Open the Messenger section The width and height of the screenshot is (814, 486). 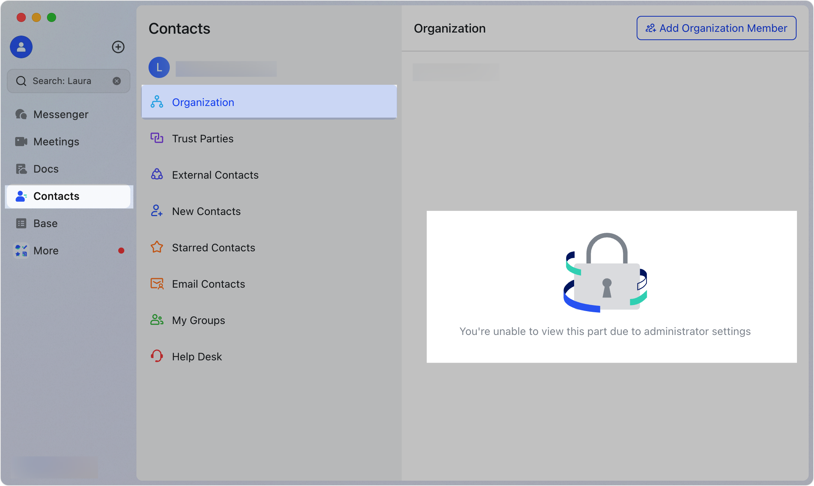click(61, 114)
